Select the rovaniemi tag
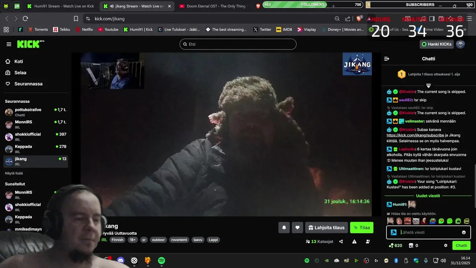 [179, 240]
